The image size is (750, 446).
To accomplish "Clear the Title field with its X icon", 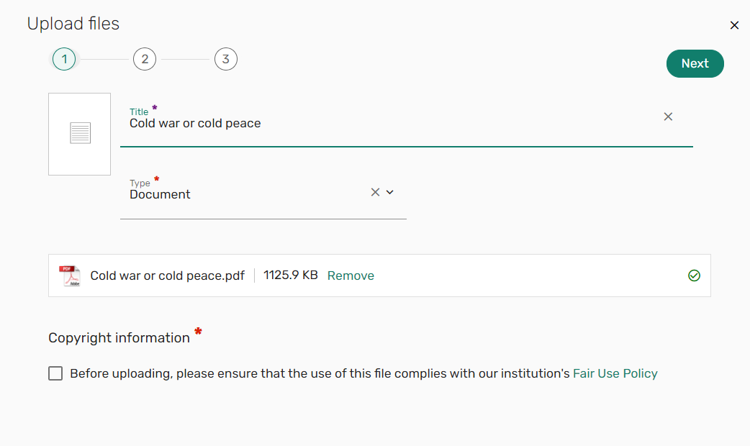I will 668,117.
